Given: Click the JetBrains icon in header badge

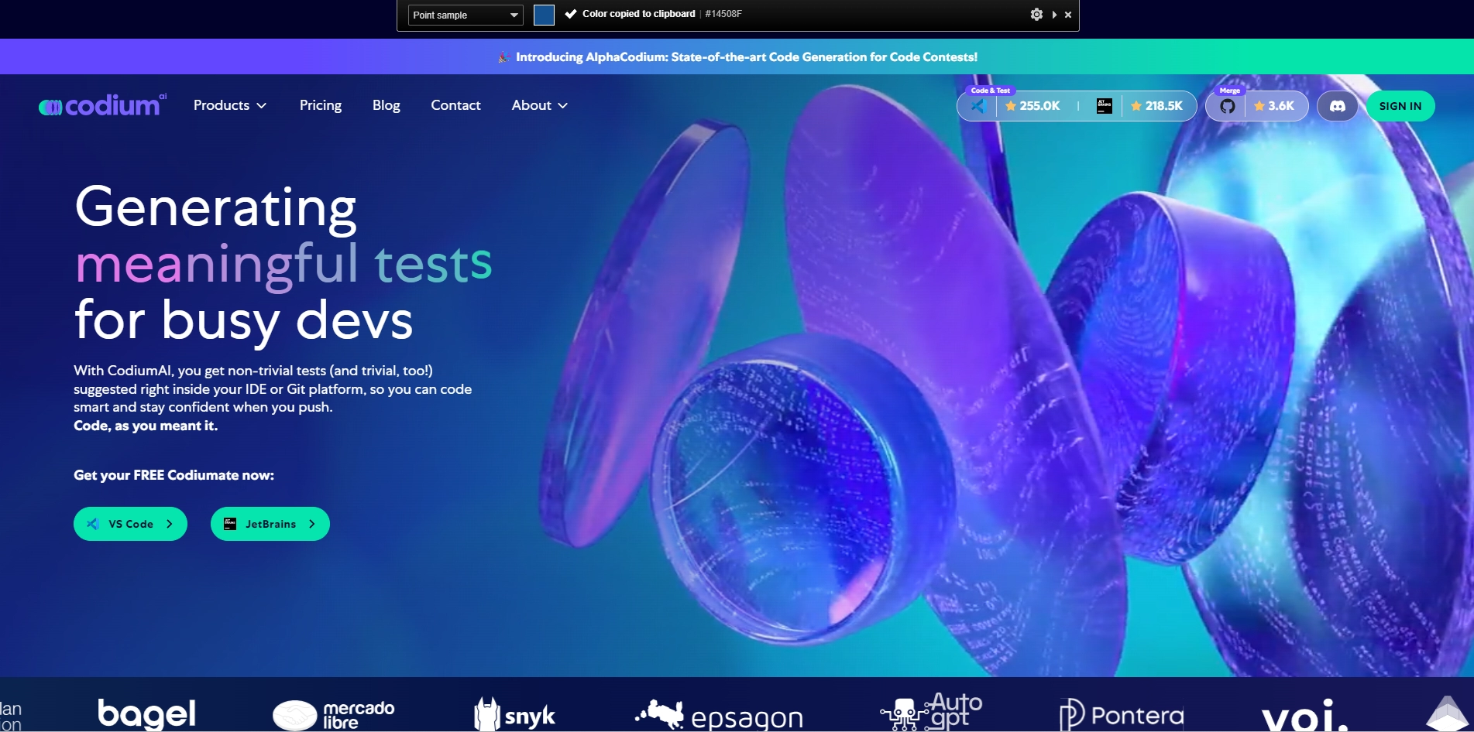Looking at the screenshot, I should click(x=1105, y=106).
